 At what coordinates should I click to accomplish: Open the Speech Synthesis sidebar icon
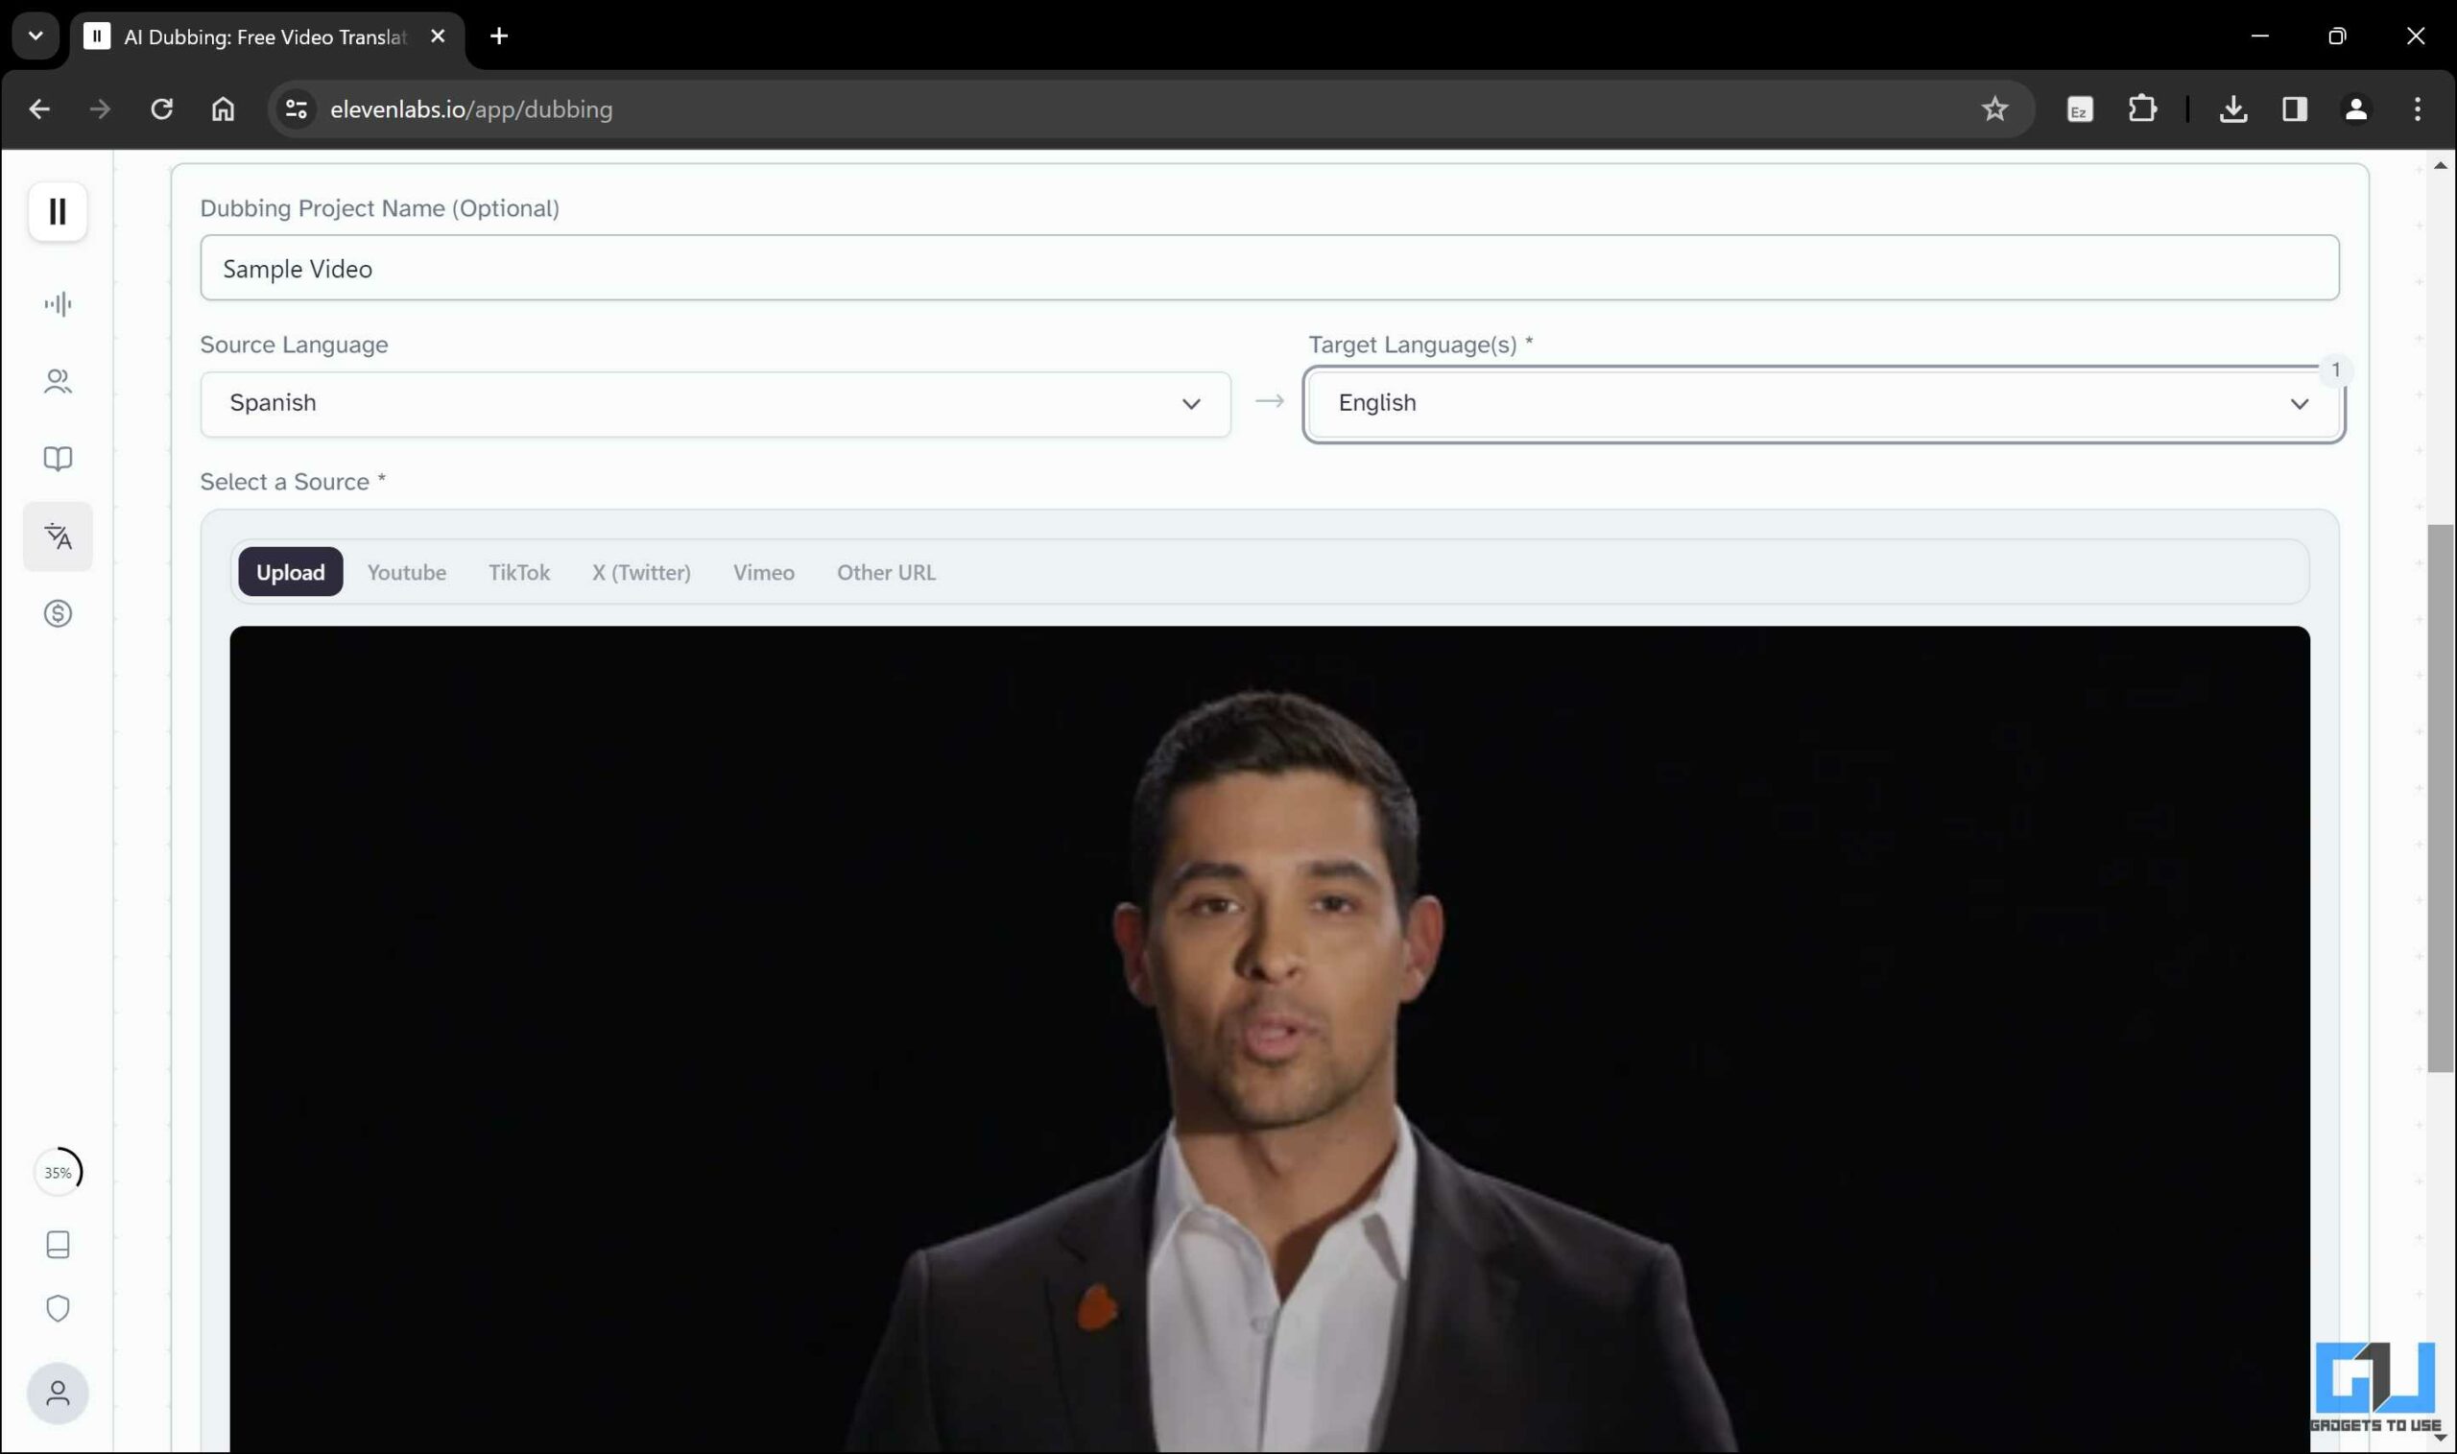[58, 303]
